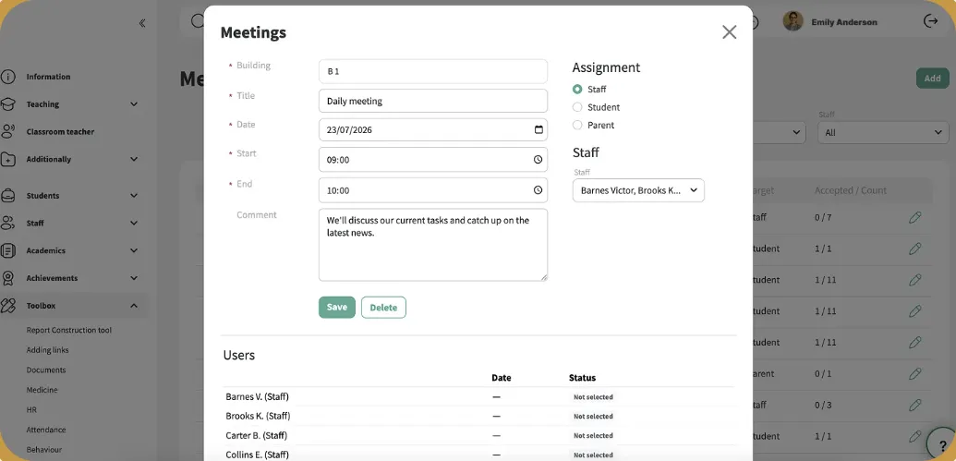The height and width of the screenshot is (461, 956).
Task: Click the green Add button
Action: (932, 78)
